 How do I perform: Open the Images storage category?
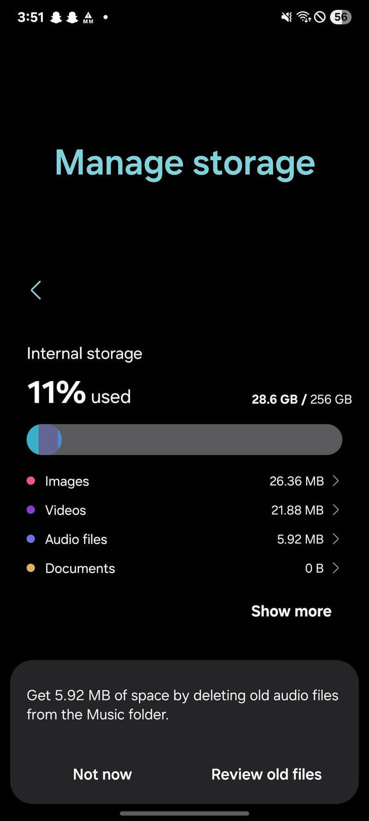(x=67, y=481)
